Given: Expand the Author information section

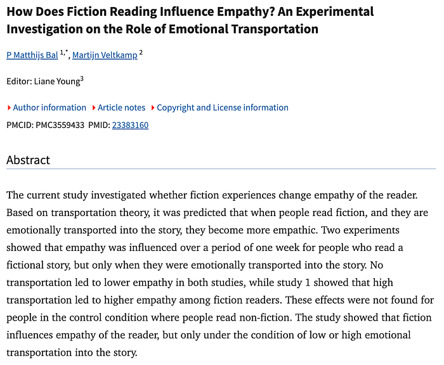Looking at the screenshot, I should (x=49, y=108).
